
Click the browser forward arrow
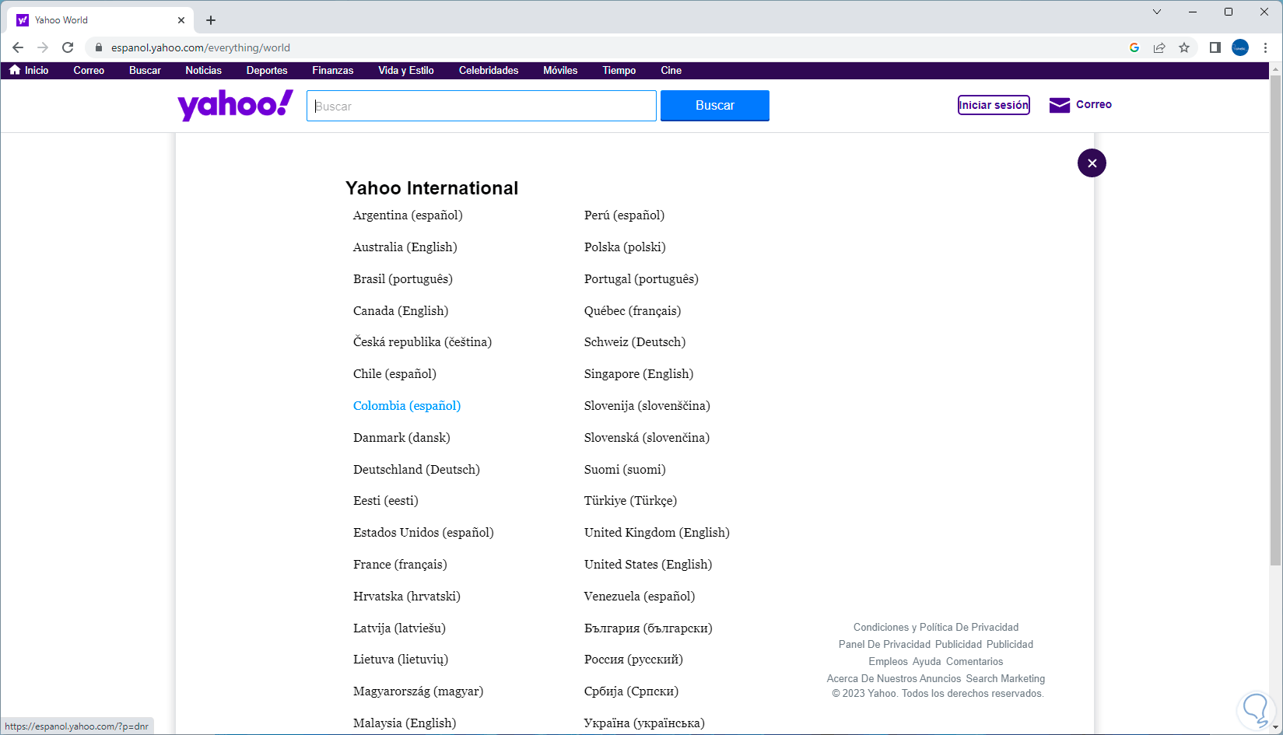click(x=43, y=47)
